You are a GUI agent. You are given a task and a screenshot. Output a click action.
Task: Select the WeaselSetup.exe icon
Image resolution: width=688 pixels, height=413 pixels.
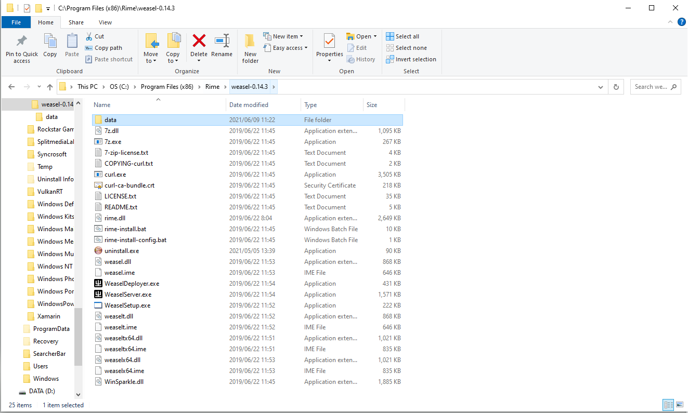99,305
